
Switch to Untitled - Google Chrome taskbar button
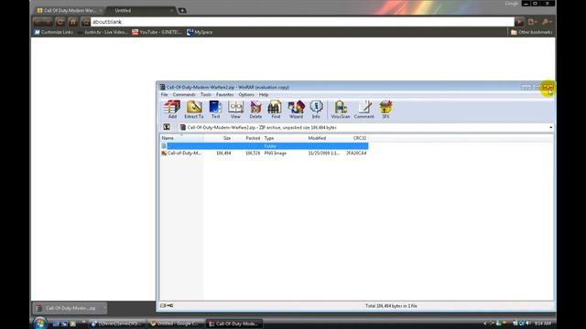pos(175,324)
